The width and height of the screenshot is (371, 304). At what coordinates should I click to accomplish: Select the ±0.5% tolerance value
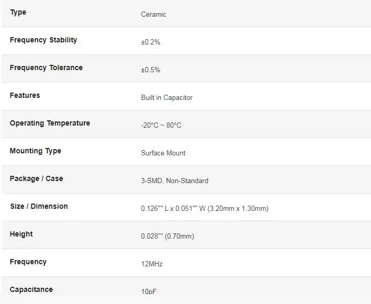pos(150,70)
